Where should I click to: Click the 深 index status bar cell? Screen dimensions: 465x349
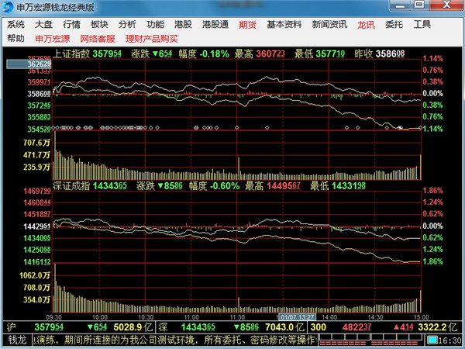(x=163, y=327)
